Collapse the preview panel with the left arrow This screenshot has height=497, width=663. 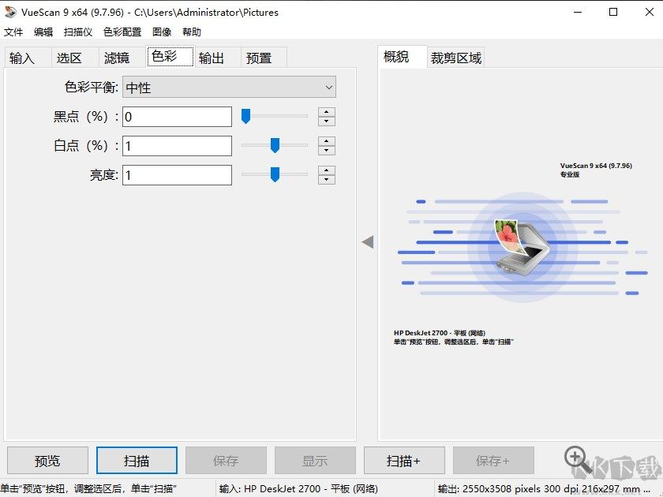(368, 242)
